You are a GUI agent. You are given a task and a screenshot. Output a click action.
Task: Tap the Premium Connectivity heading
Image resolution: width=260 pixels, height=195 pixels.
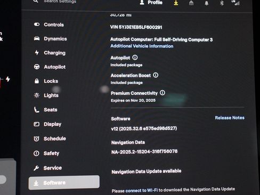[x=134, y=93]
